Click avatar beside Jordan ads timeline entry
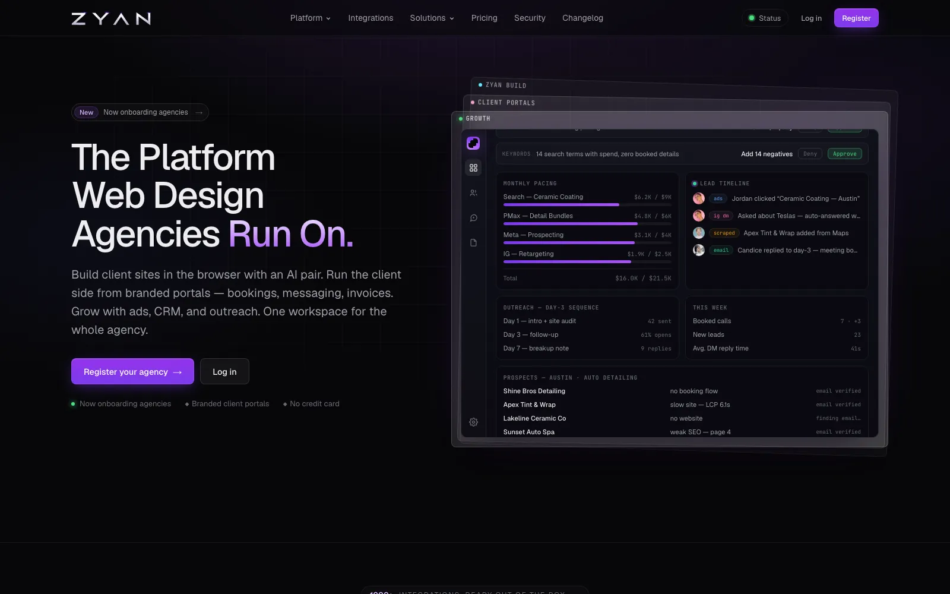The width and height of the screenshot is (950, 594). coord(699,198)
